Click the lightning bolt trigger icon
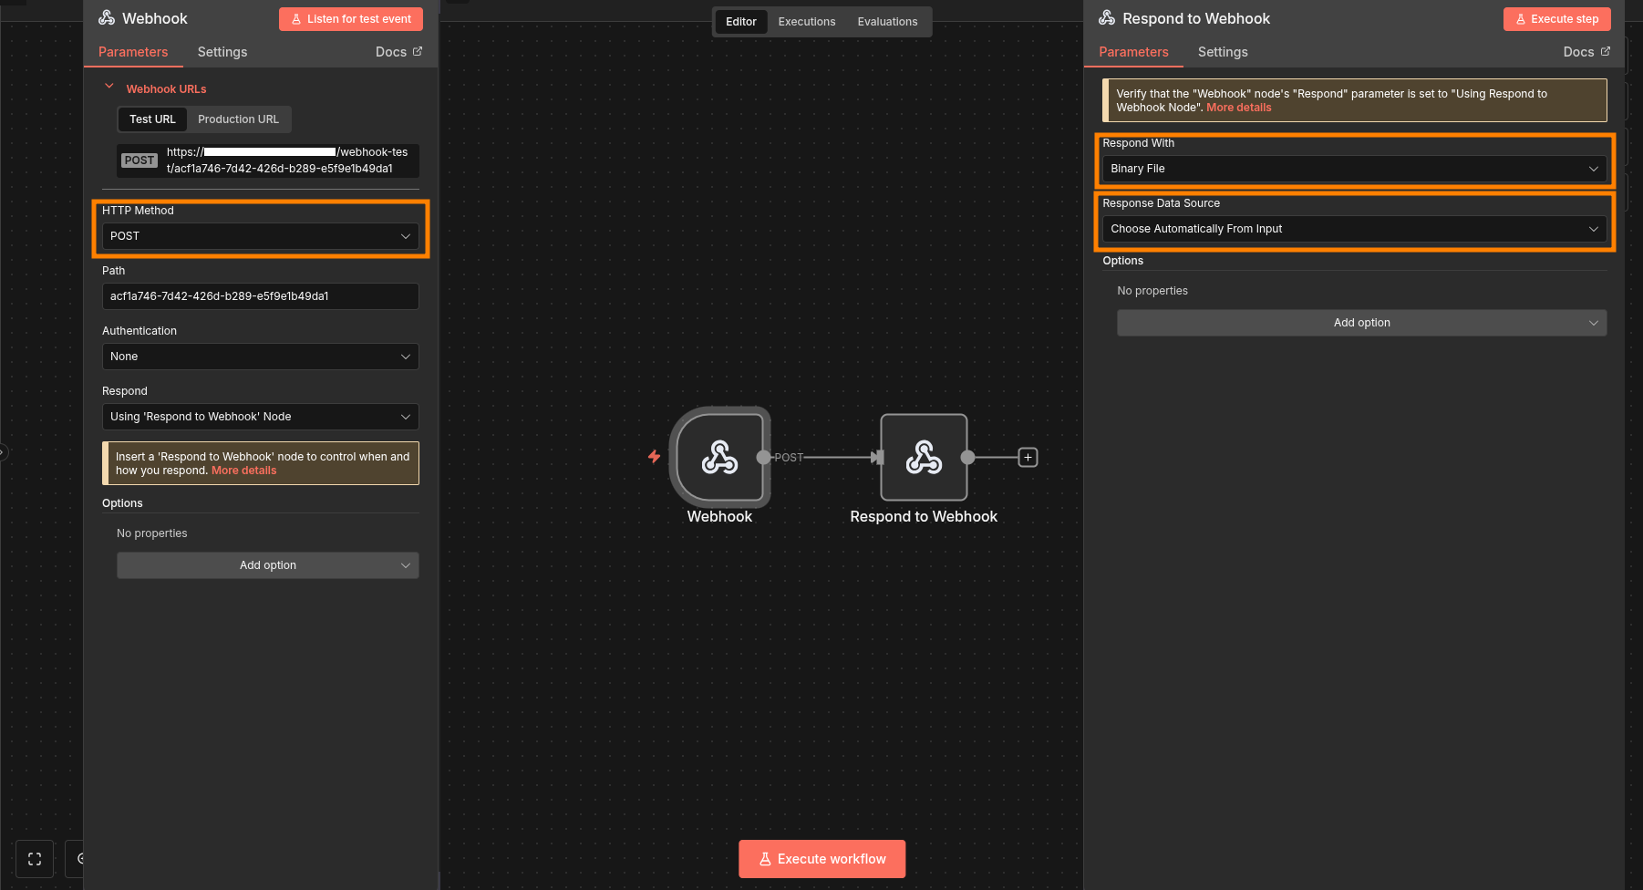This screenshot has width=1643, height=890. 654,456
